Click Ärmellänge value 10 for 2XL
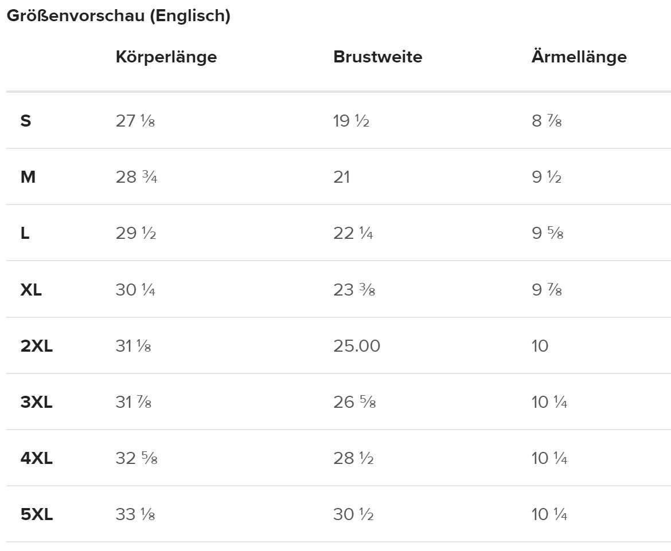The height and width of the screenshot is (551, 671). tap(540, 346)
